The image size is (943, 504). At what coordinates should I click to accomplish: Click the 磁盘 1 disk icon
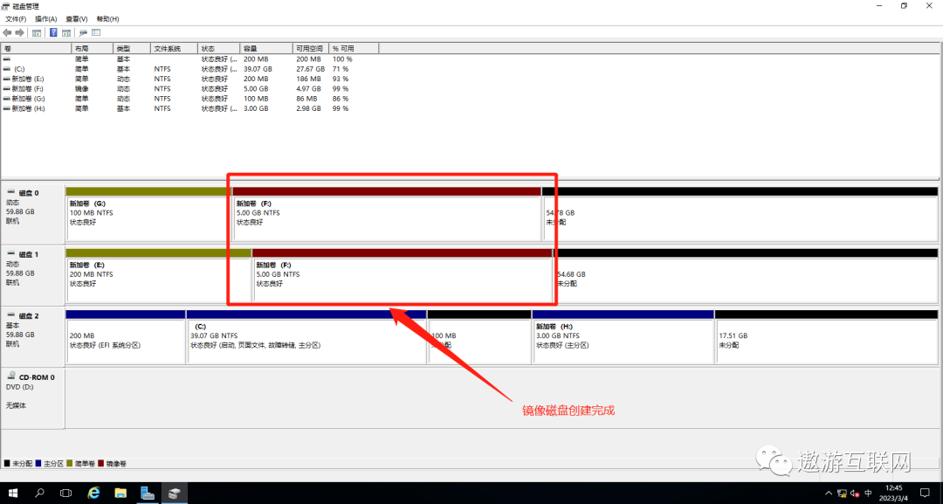tap(10, 254)
